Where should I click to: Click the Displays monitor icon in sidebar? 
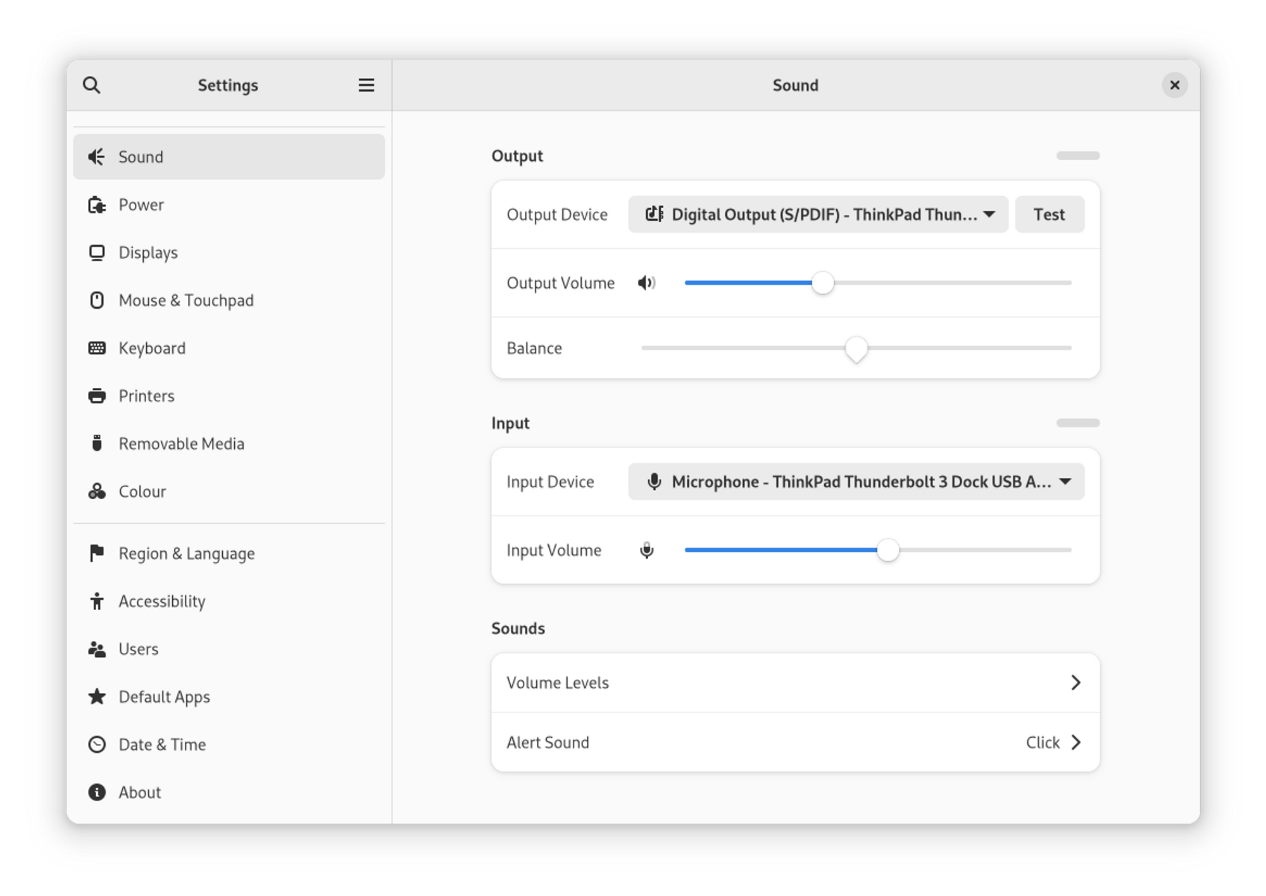tap(96, 252)
